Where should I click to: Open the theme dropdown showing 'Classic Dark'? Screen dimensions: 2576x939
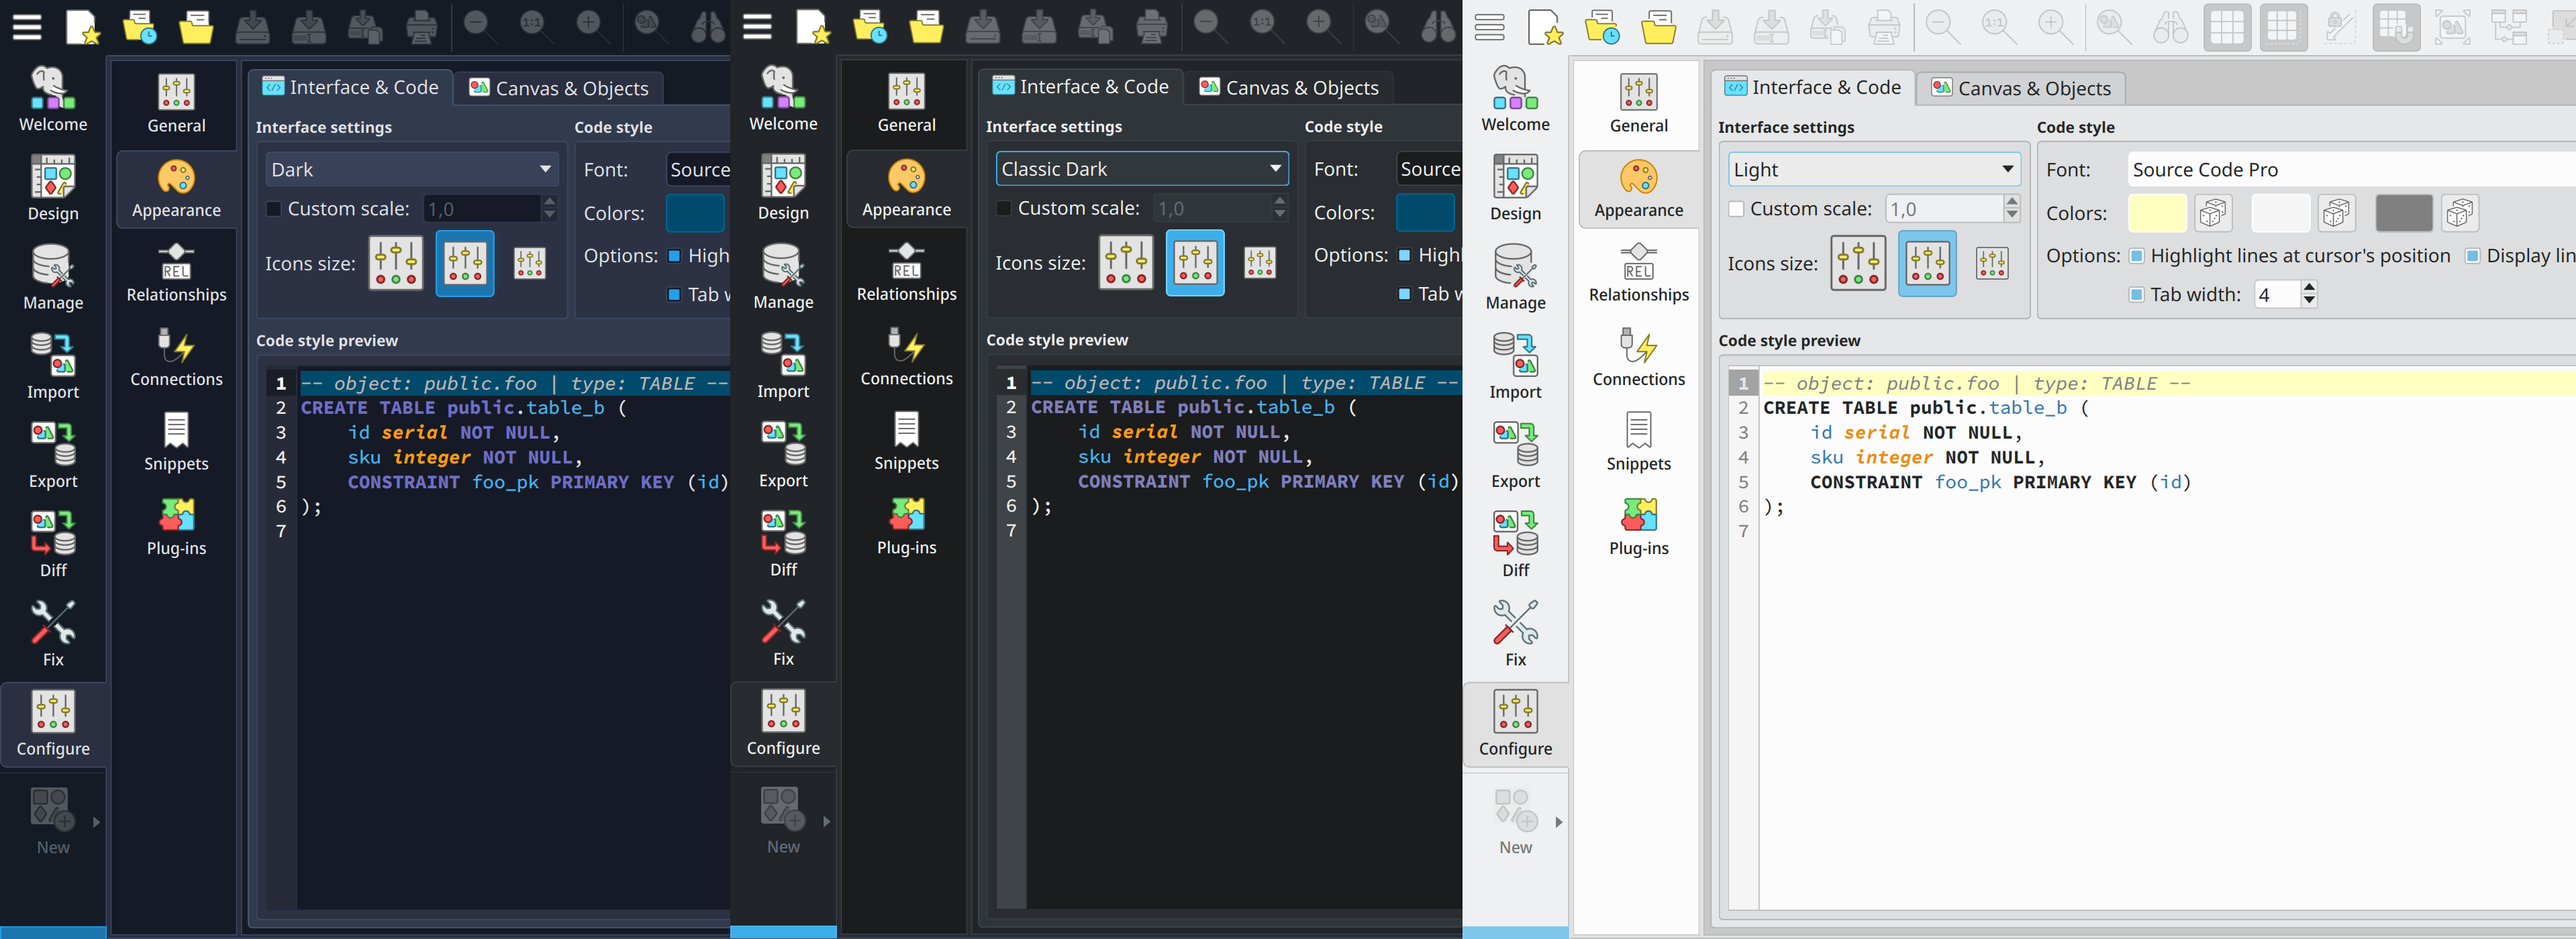tap(1141, 169)
